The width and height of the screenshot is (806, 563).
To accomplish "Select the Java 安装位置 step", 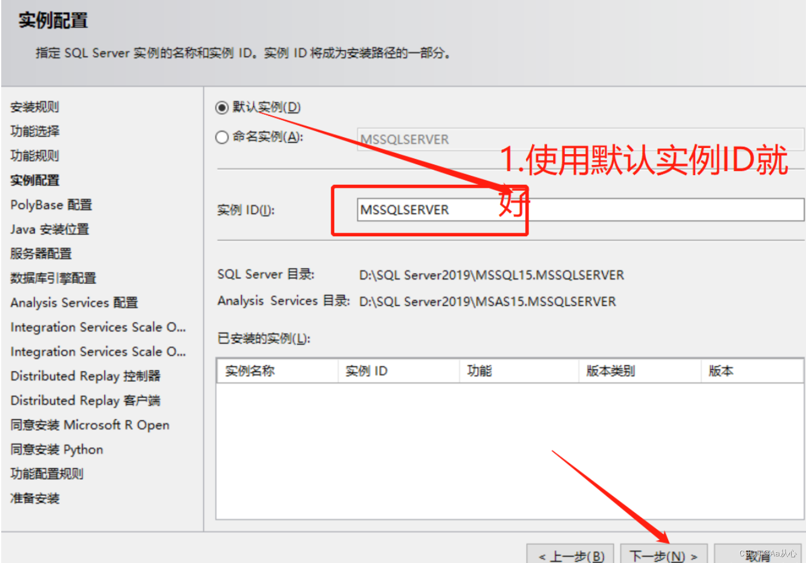I will pyautogui.click(x=50, y=229).
